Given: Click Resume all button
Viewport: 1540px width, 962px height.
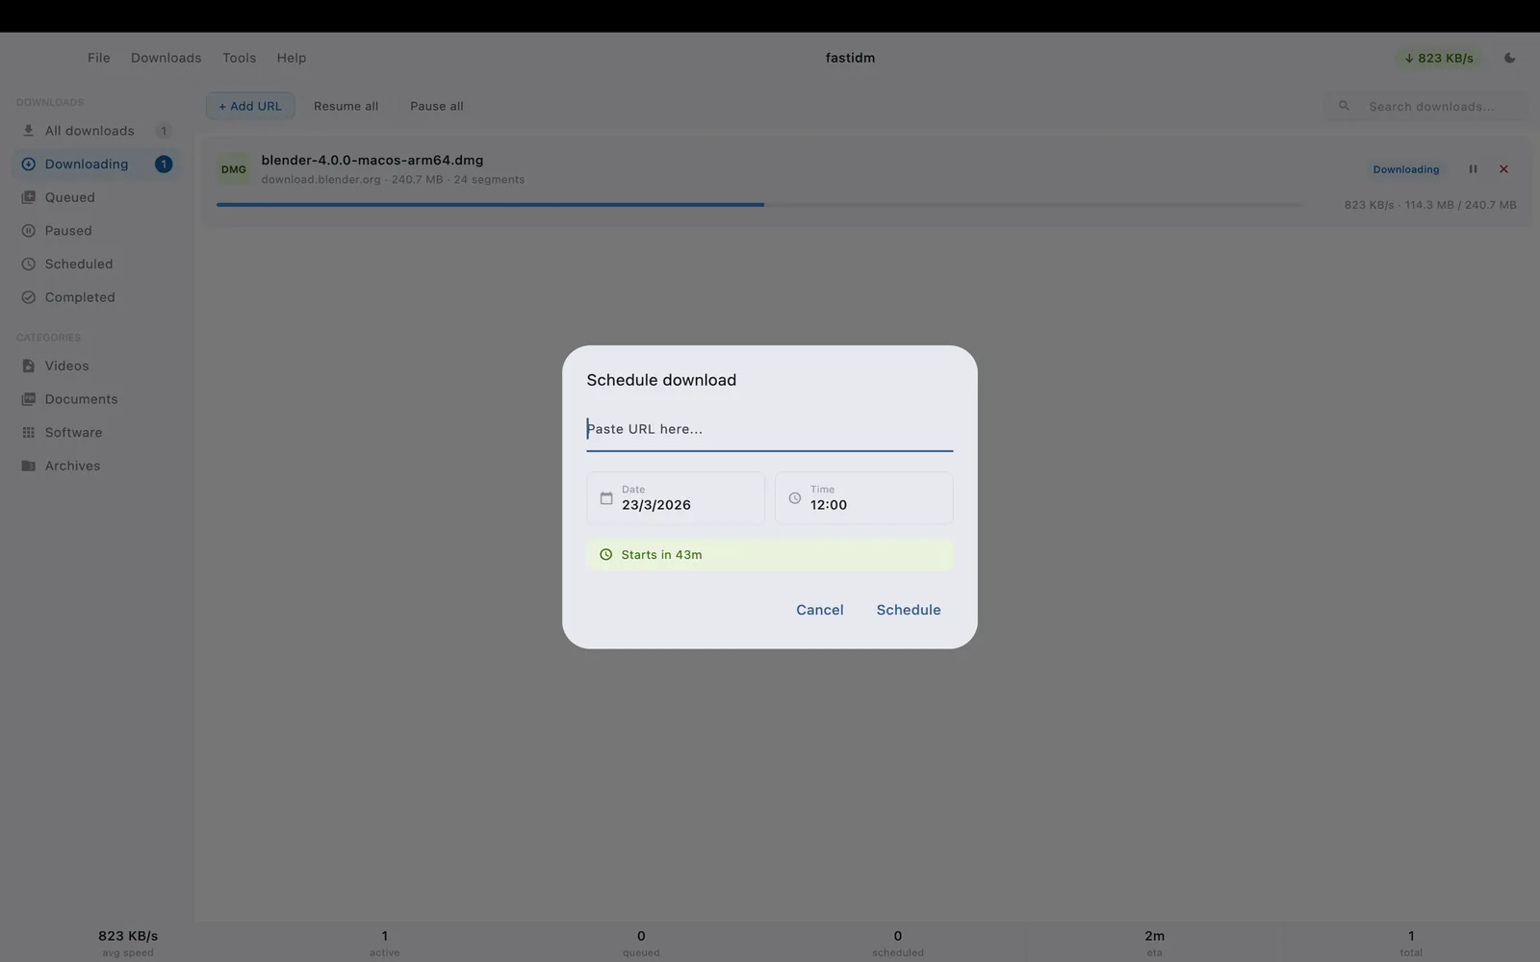Looking at the screenshot, I should click(x=346, y=106).
